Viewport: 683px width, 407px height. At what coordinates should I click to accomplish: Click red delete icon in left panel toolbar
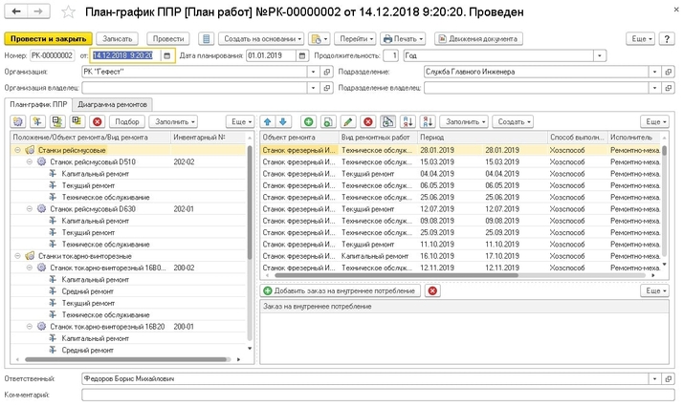(x=97, y=122)
